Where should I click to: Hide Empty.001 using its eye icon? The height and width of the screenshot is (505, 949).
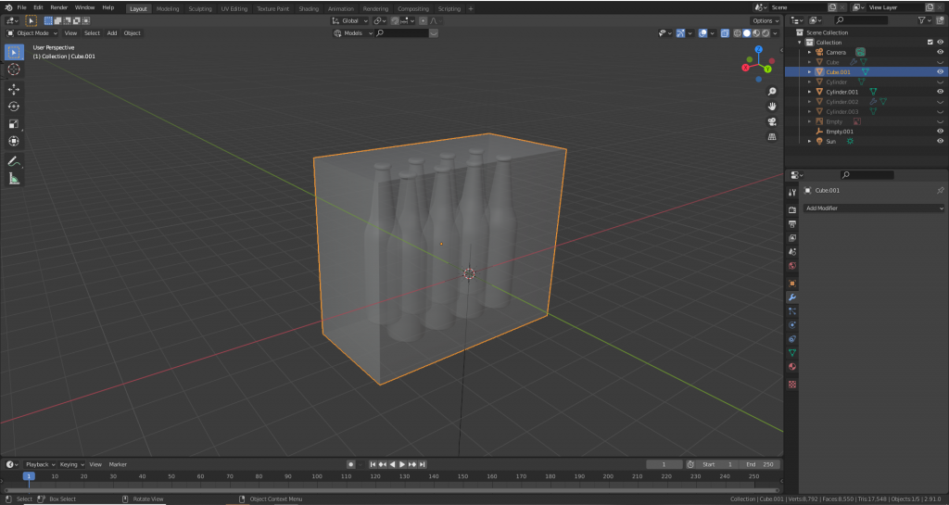(940, 132)
